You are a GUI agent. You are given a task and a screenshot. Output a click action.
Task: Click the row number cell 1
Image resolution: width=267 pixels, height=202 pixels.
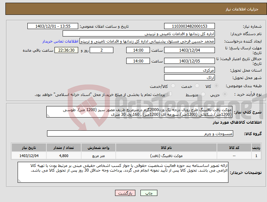(256, 156)
